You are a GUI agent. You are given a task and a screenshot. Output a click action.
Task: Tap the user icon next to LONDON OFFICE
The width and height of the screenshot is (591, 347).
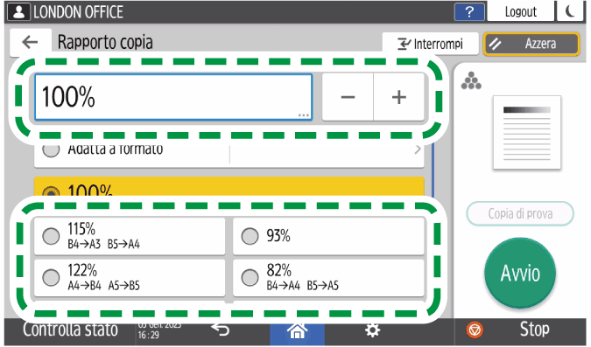pyautogui.click(x=18, y=11)
